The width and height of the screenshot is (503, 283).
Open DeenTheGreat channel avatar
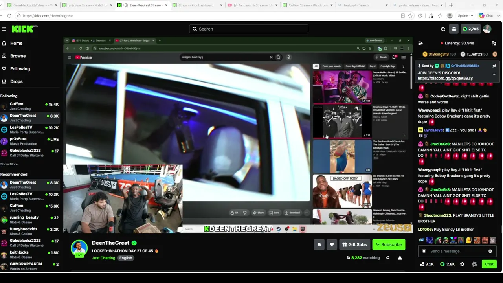click(79, 248)
